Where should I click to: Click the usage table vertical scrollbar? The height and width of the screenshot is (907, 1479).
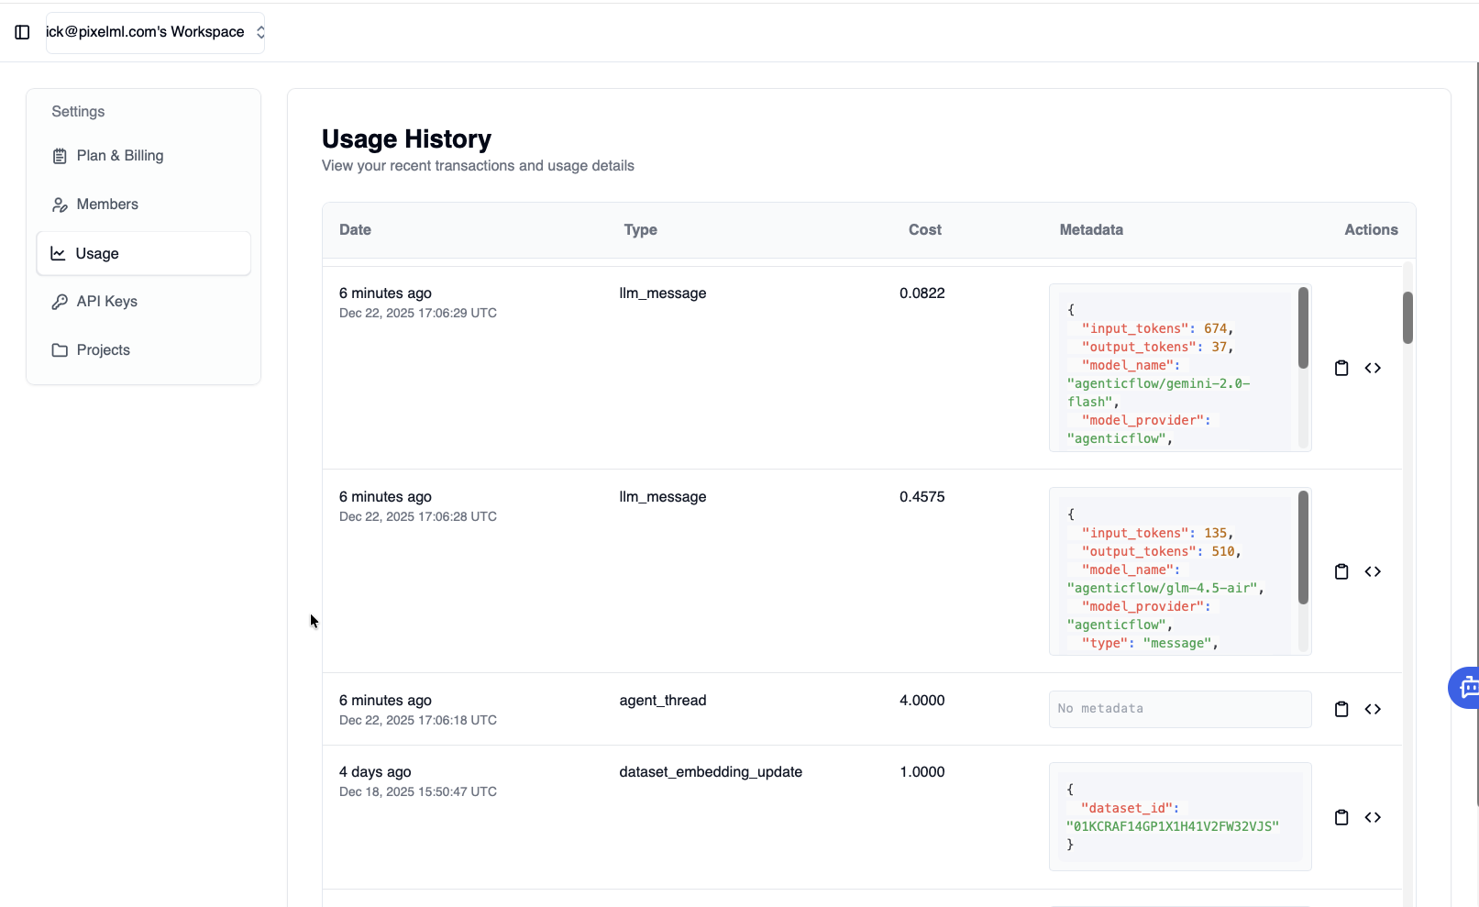click(x=1407, y=317)
